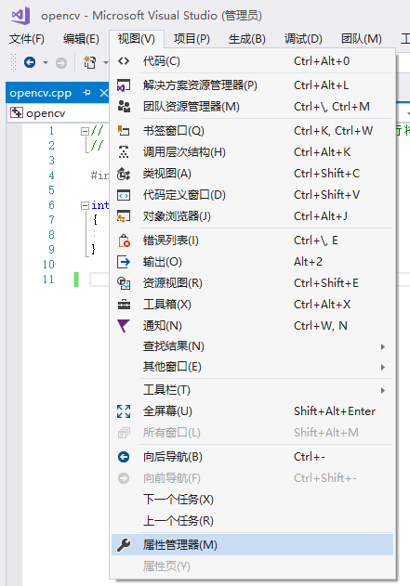
Task: Open the 调试(D) menu
Action: [x=303, y=39]
